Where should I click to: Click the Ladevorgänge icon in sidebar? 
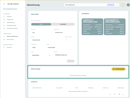tap(4, 23)
